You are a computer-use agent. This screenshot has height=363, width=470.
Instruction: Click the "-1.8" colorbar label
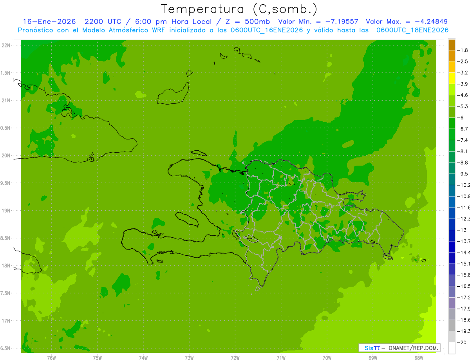[x=463, y=50]
